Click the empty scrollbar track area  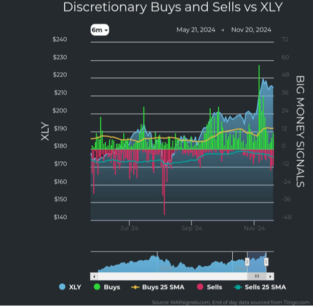pos(171,276)
